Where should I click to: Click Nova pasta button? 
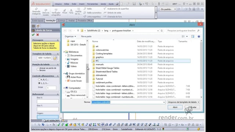(x=86, y=36)
